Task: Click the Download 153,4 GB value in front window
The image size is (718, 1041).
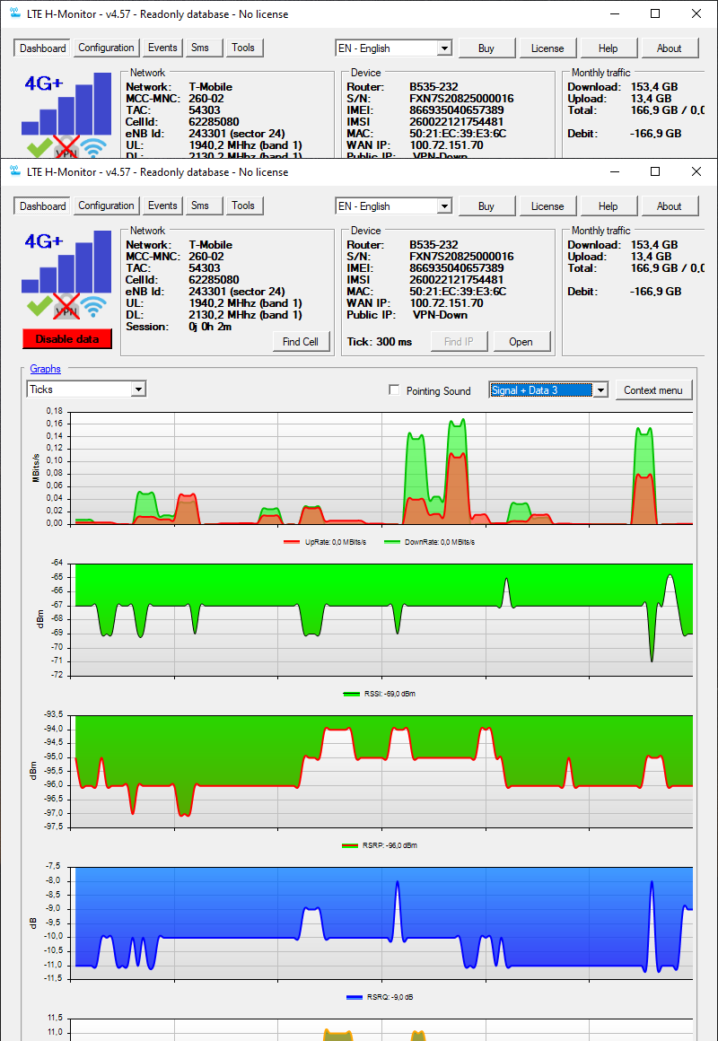Action: pos(652,245)
